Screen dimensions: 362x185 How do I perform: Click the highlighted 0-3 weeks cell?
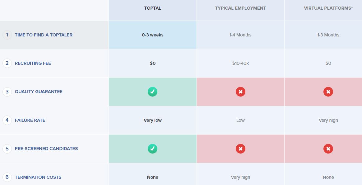click(x=153, y=35)
